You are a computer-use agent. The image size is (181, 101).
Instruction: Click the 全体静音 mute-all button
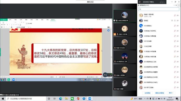click(148, 93)
